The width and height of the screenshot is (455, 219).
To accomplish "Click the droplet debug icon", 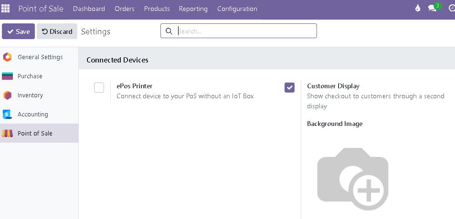I will [418, 9].
